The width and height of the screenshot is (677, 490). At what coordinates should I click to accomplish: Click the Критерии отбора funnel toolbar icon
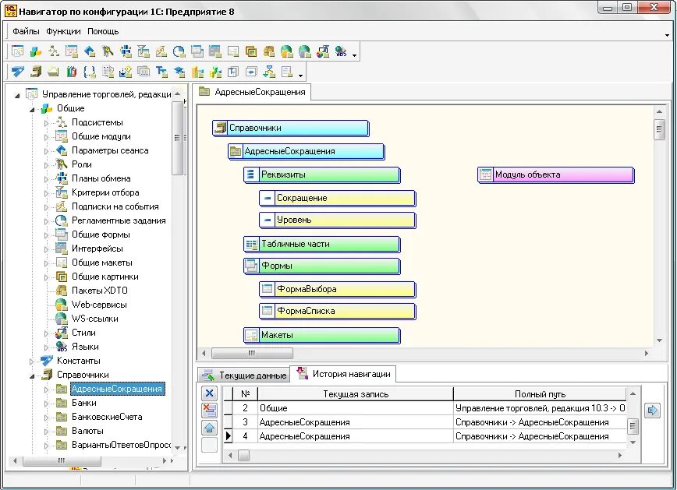coord(144,51)
